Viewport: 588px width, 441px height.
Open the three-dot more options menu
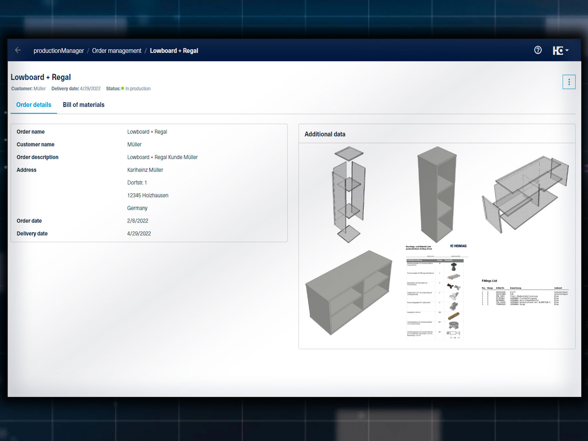(568, 82)
